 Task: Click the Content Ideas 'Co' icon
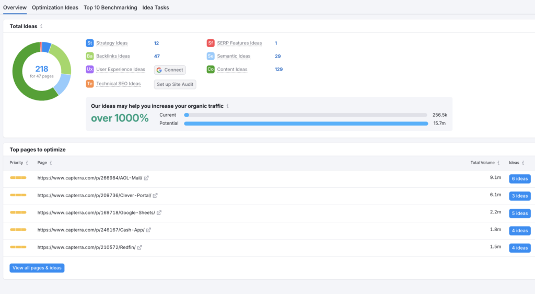click(211, 70)
